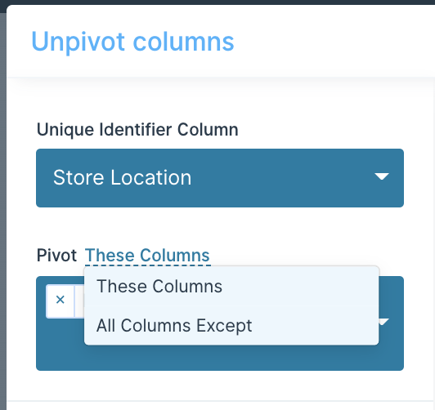Click empty dialog space right of "These Columns" link
Screen dimensions: 435x410
point(305,253)
